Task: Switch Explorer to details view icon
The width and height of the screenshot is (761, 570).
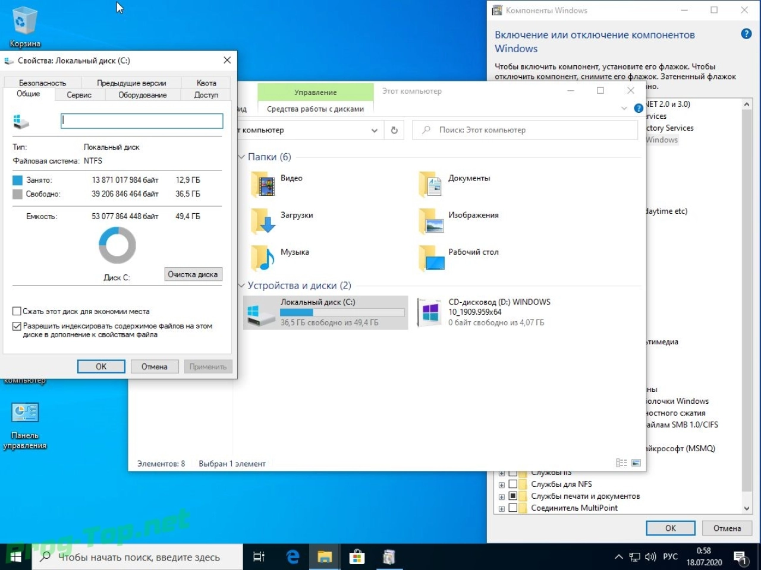Action: click(x=621, y=463)
